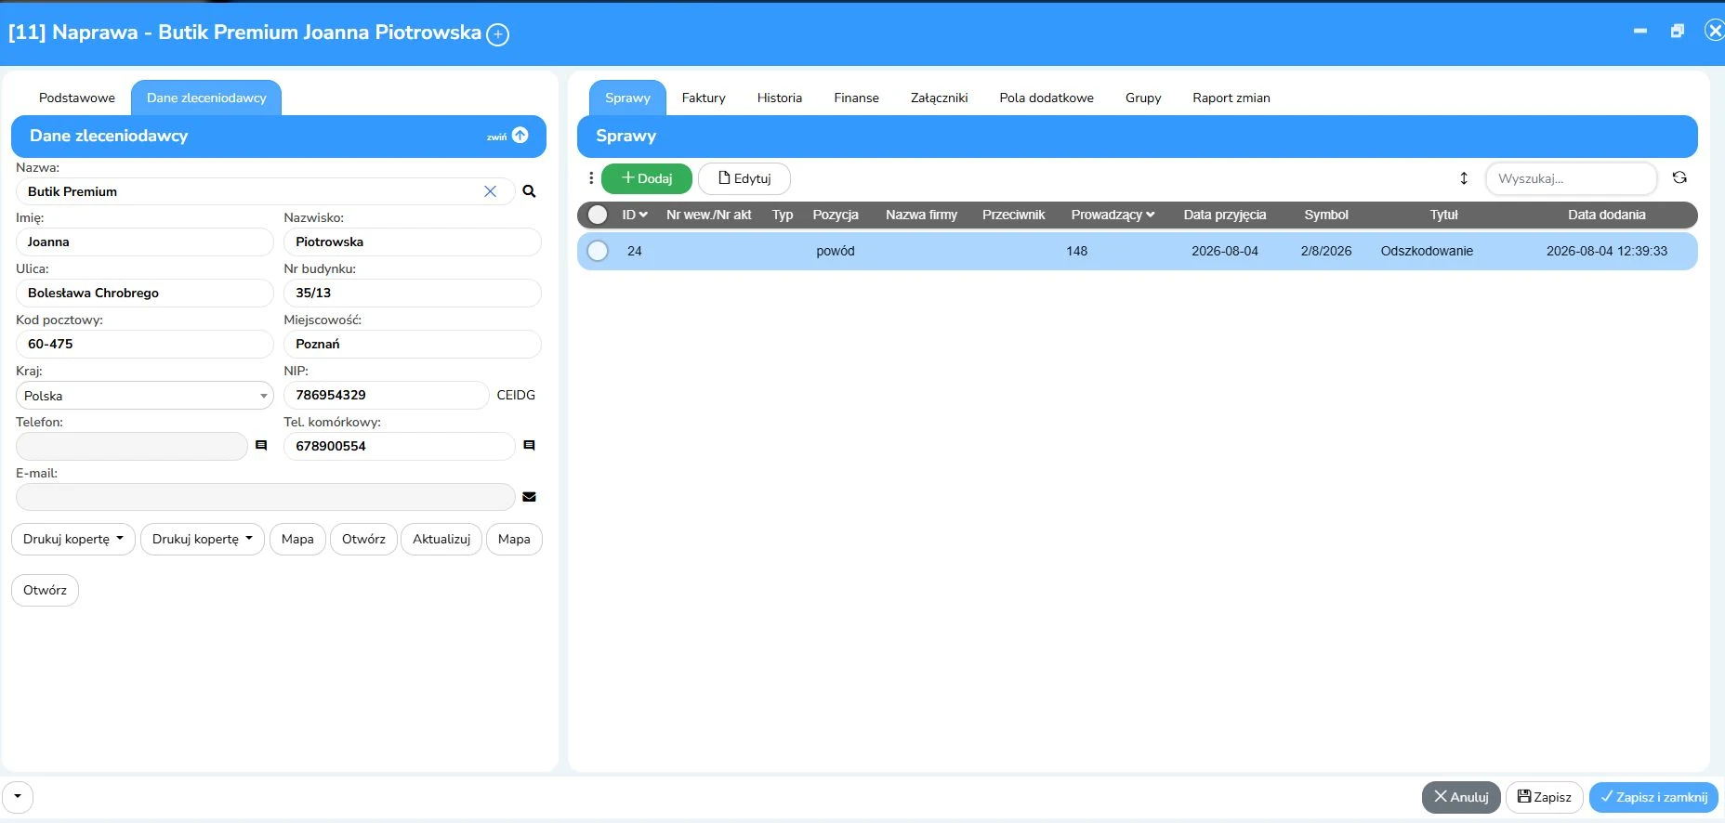The height and width of the screenshot is (823, 1725).
Task: Click the Zapisz button
Action: (1545, 797)
